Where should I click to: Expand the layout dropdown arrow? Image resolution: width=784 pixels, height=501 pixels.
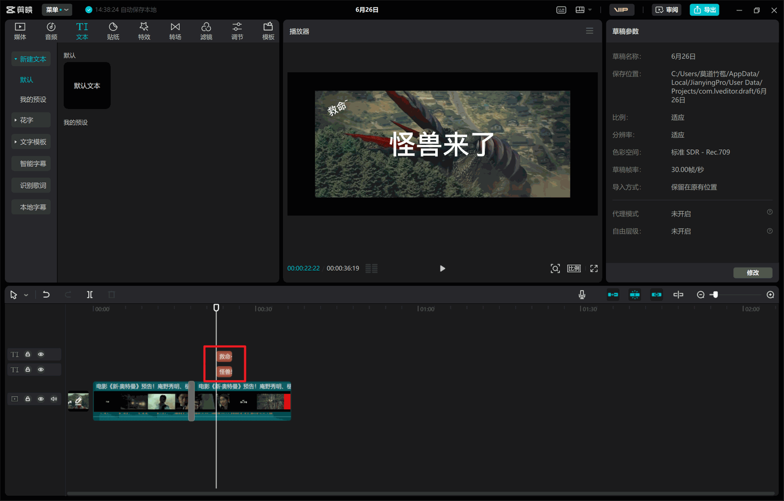pyautogui.click(x=590, y=10)
